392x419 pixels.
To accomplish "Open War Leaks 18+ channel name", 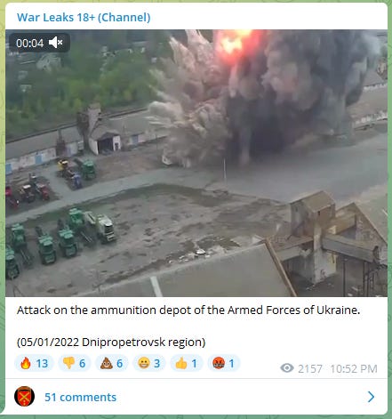I will (84, 18).
